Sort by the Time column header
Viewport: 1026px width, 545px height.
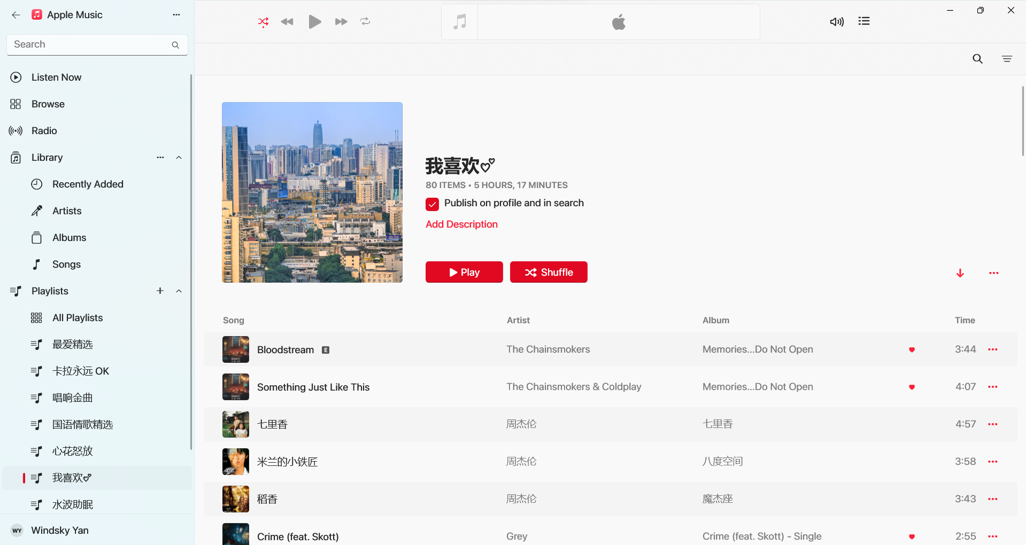click(x=965, y=320)
